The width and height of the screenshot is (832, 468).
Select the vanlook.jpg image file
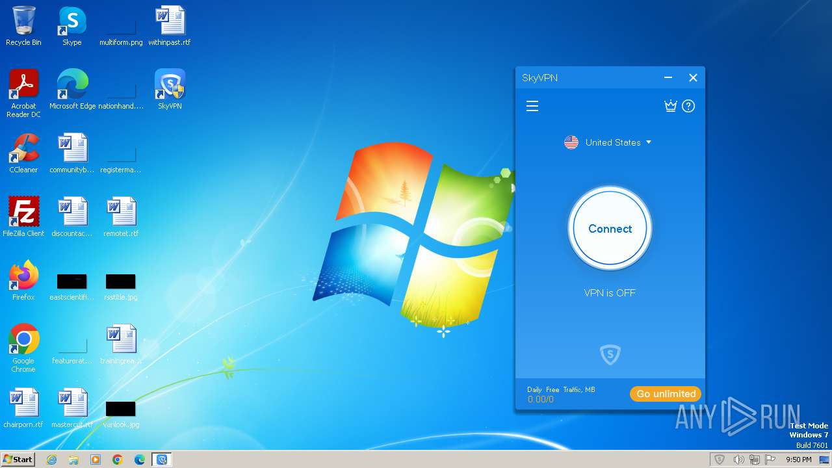121,414
